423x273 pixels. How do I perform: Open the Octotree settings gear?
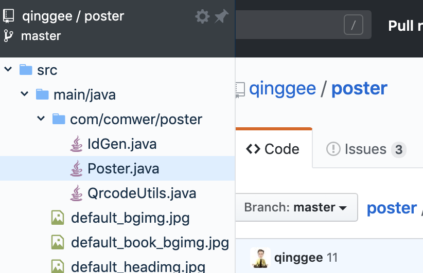[202, 17]
